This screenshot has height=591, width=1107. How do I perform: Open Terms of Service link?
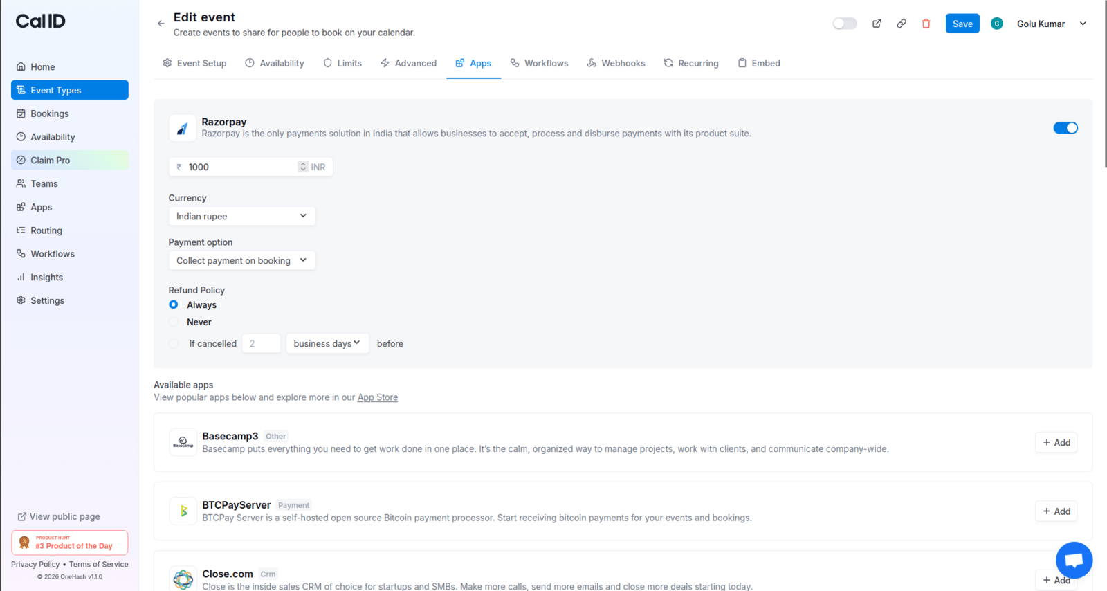99,564
